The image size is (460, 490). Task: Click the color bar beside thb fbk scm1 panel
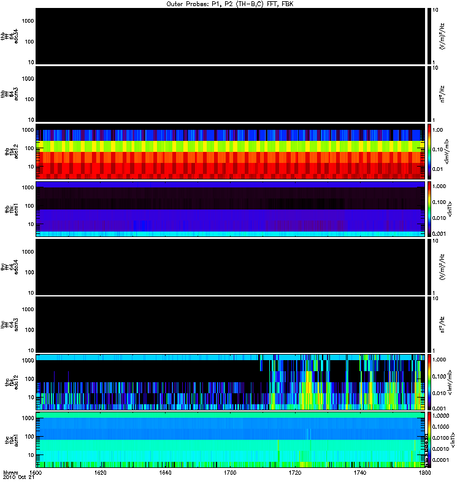pyautogui.click(x=429, y=209)
